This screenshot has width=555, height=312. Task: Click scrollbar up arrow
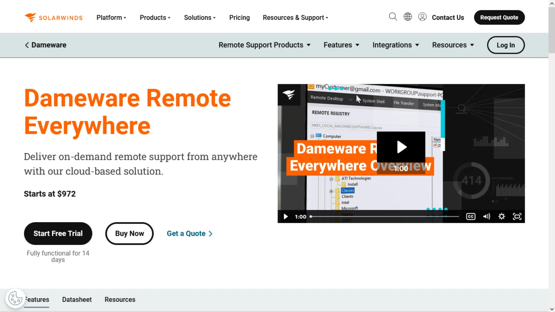pyautogui.click(x=552, y=3)
